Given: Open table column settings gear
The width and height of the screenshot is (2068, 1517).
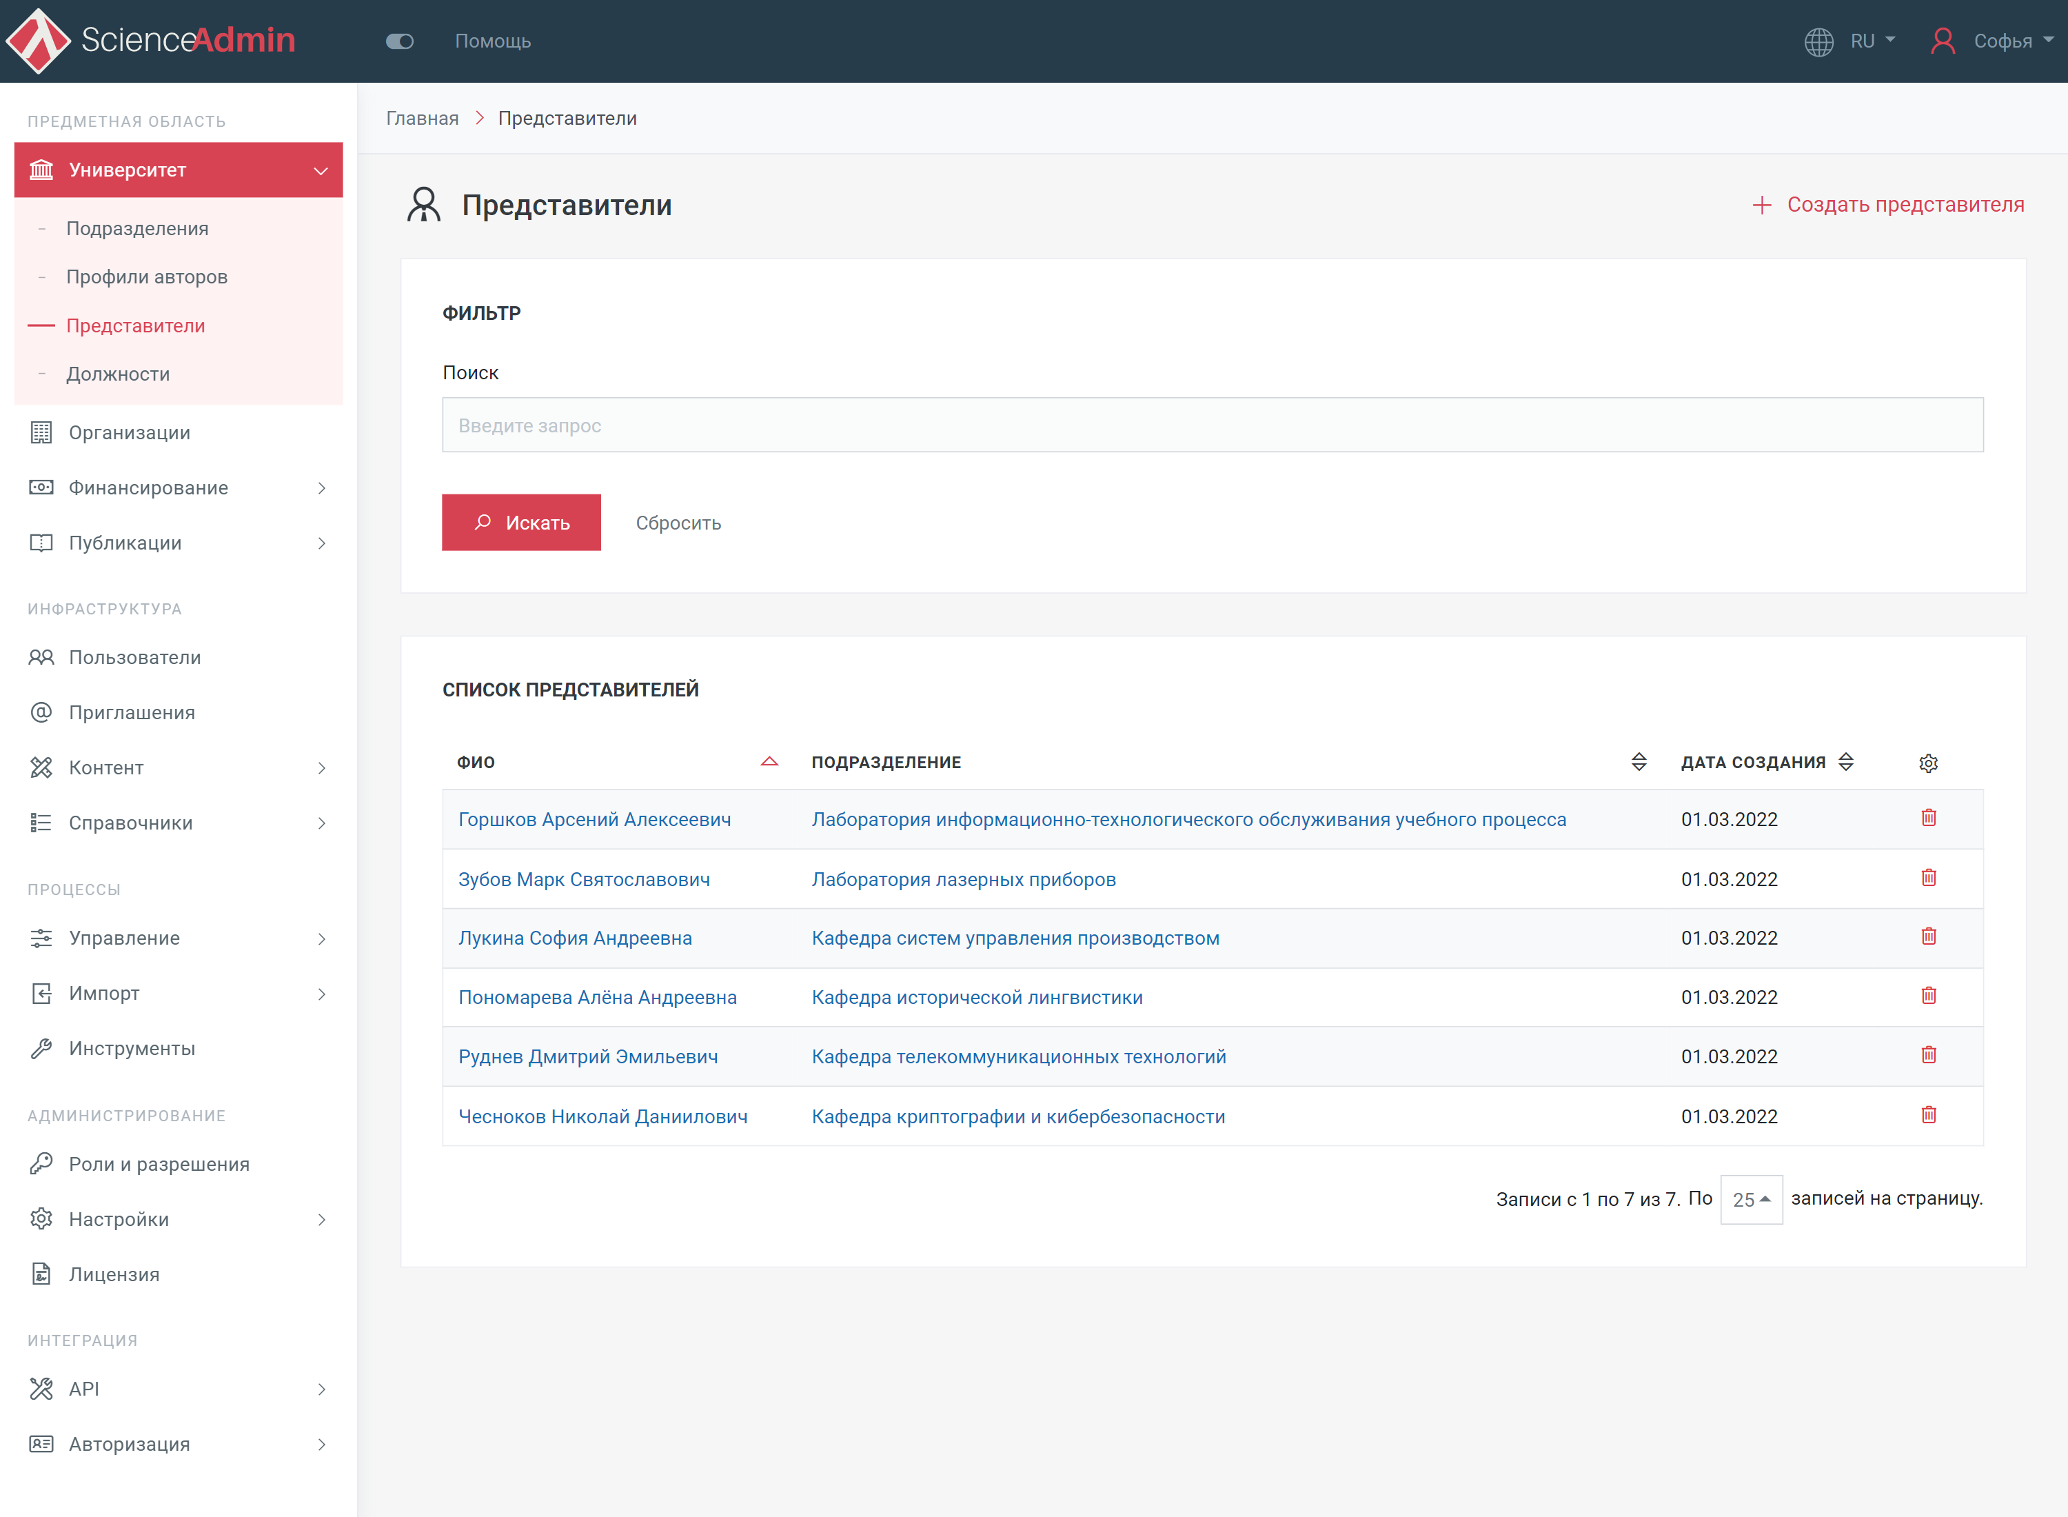Looking at the screenshot, I should coord(1929,763).
